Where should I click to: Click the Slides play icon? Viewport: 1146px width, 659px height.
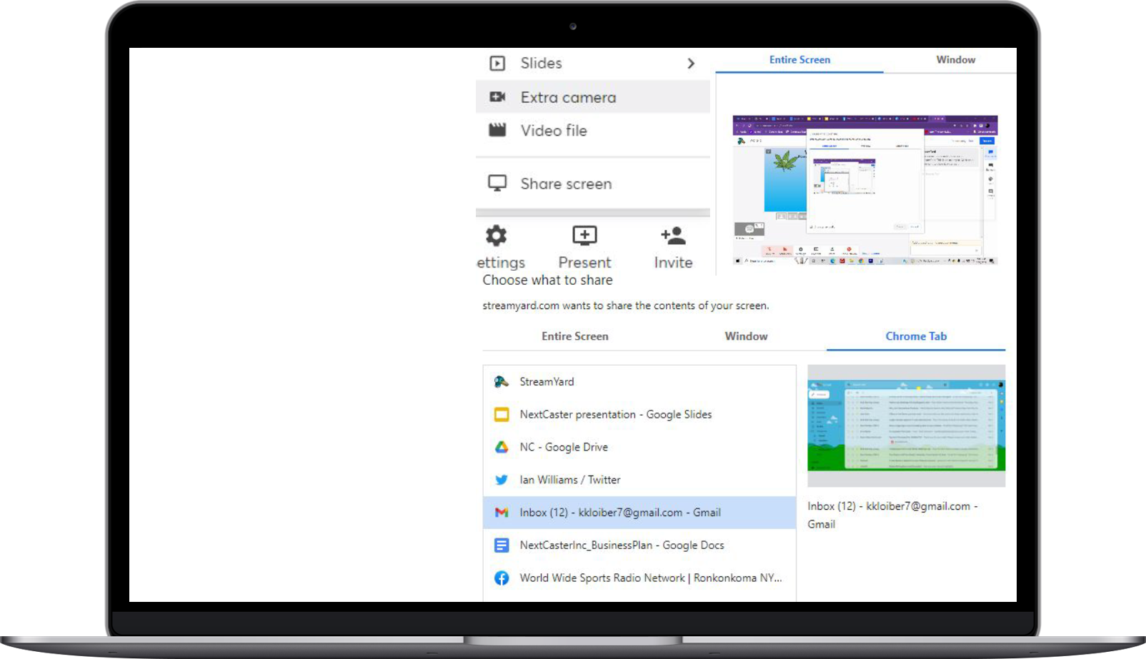497,64
